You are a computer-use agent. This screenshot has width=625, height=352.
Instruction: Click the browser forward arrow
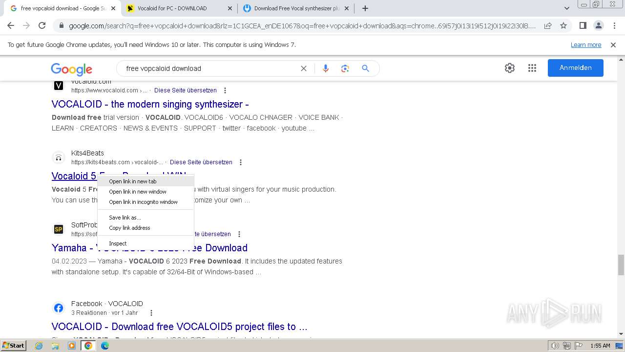[x=26, y=25]
